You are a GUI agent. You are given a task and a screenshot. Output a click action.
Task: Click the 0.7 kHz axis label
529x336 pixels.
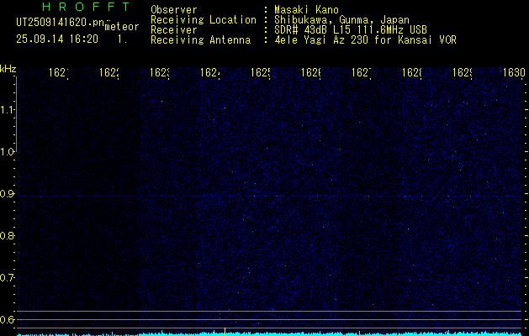tap(7, 278)
